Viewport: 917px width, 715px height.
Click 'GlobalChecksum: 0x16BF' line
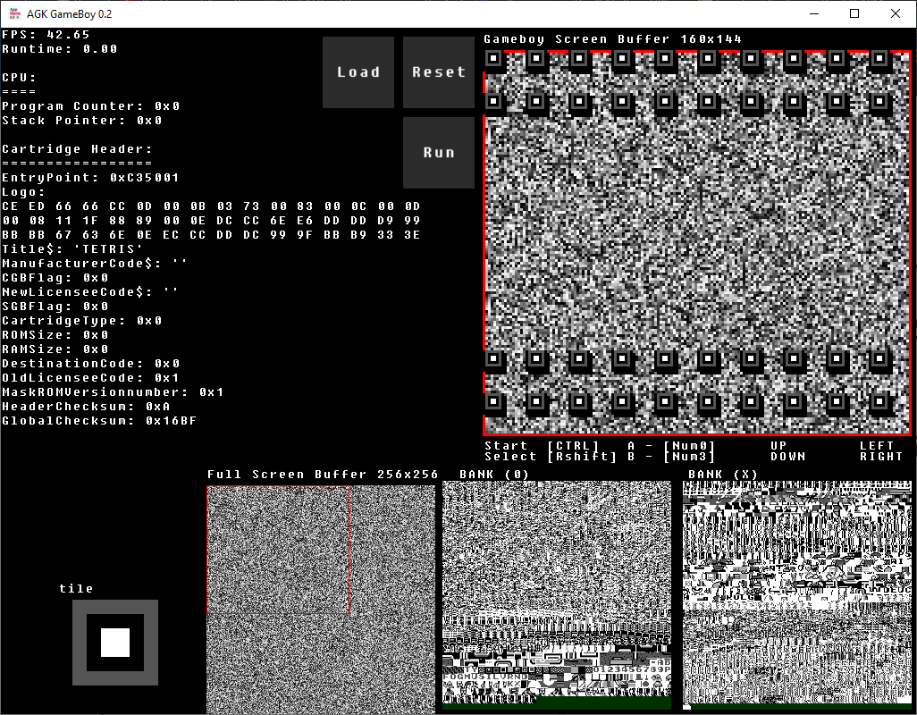tap(99, 421)
